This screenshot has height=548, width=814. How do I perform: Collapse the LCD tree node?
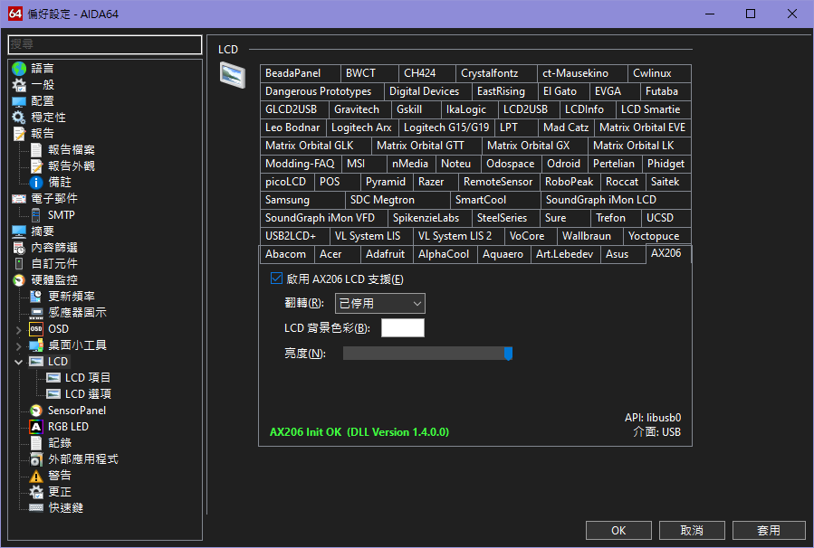19,362
